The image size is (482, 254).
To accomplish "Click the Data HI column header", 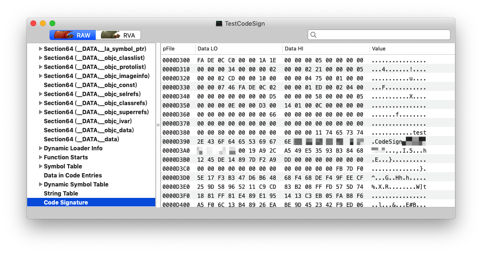I will tap(326, 49).
